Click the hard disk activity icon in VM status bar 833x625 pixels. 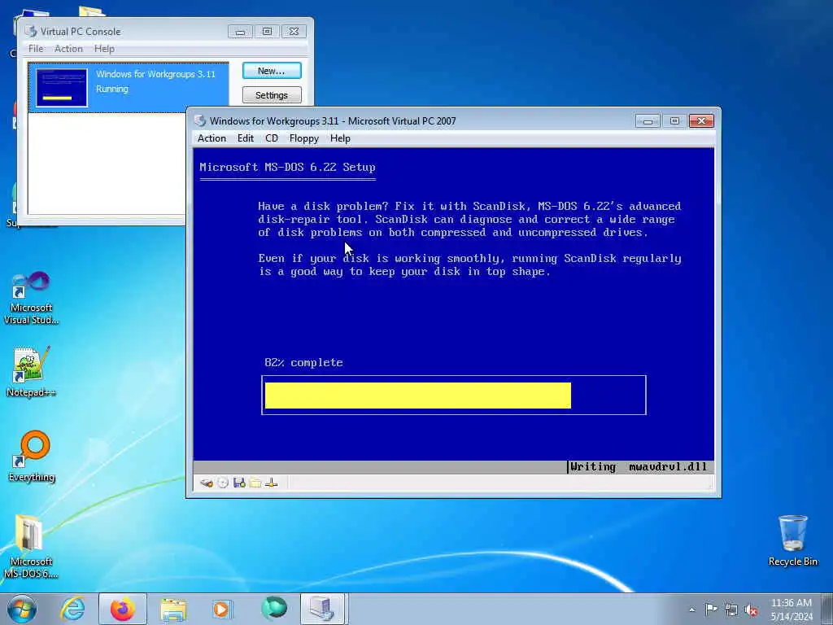[207, 483]
